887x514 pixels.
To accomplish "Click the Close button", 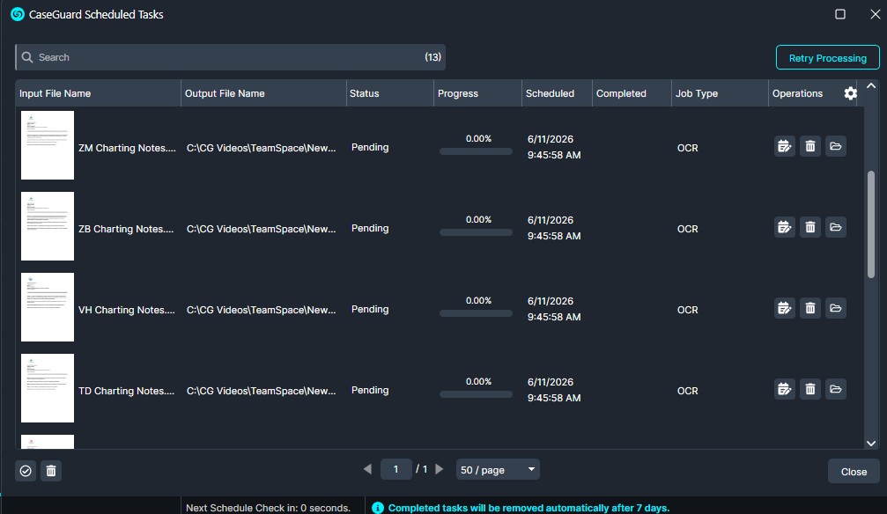I will pyautogui.click(x=854, y=471).
